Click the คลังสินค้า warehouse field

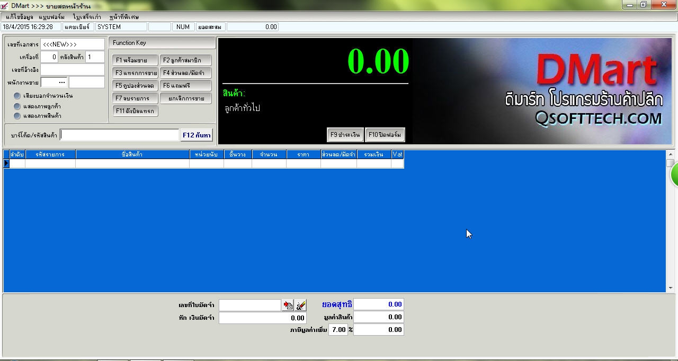click(x=95, y=57)
